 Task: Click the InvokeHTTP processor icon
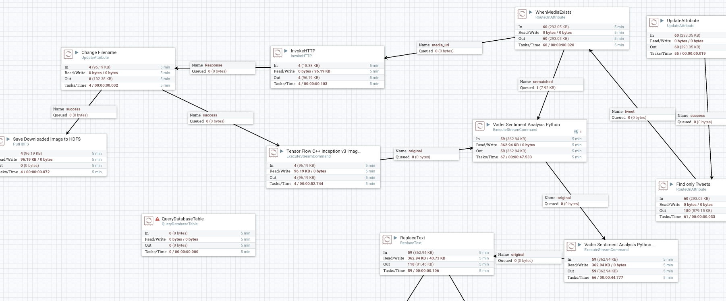coord(278,53)
